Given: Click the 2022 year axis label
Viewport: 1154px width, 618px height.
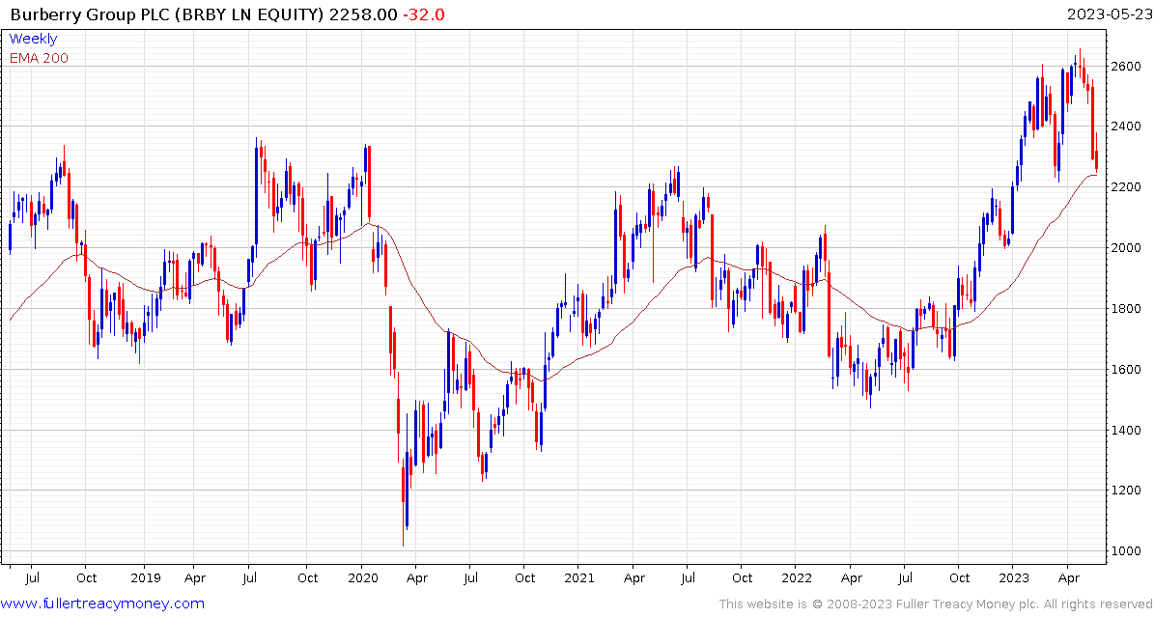Looking at the screenshot, I should (795, 578).
